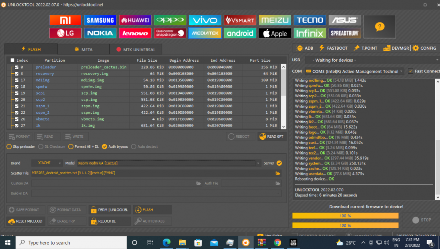The width and height of the screenshot is (440, 249).
Task: Click the Server status check icon
Action: coord(279,163)
